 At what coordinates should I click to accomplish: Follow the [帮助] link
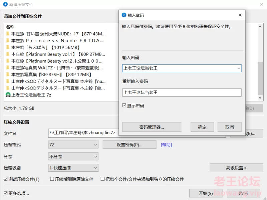click(166, 145)
